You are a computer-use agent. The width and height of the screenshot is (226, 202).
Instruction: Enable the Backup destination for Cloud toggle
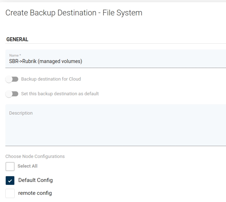(12, 79)
